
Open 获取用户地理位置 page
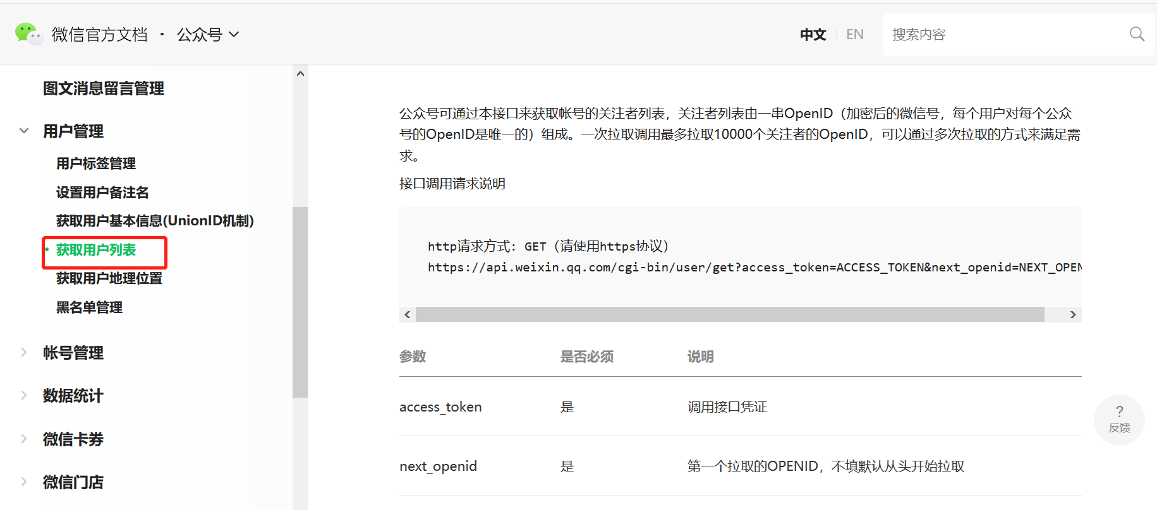109,278
